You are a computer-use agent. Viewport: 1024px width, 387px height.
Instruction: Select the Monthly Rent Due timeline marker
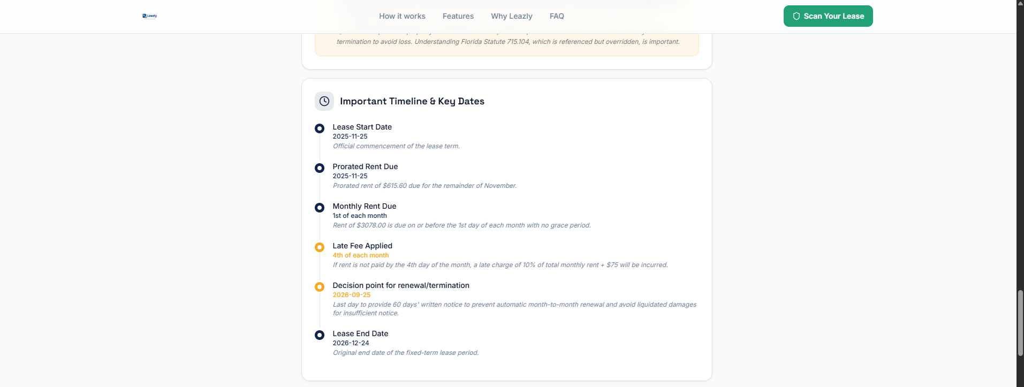pos(320,208)
